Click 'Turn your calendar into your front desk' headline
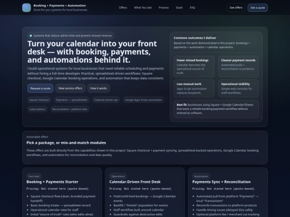The height and width of the screenshot is (217, 290). [x=92, y=52]
